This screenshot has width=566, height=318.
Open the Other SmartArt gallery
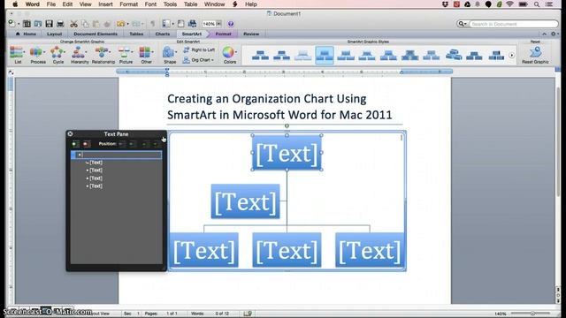click(x=146, y=55)
